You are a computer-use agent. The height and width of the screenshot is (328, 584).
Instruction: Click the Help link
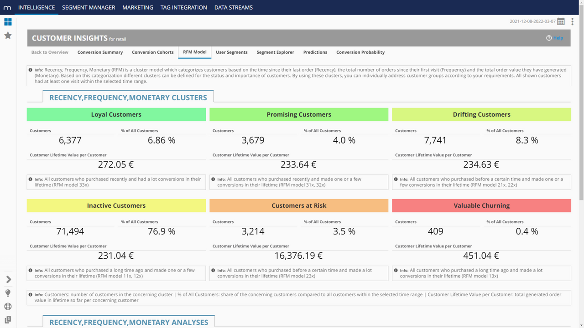point(558,38)
